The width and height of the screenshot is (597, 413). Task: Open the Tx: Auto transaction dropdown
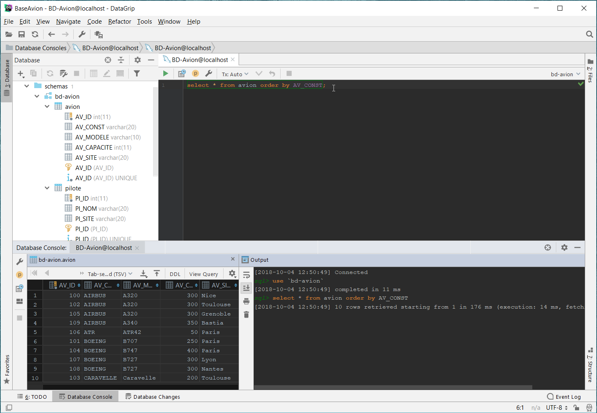[234, 74]
